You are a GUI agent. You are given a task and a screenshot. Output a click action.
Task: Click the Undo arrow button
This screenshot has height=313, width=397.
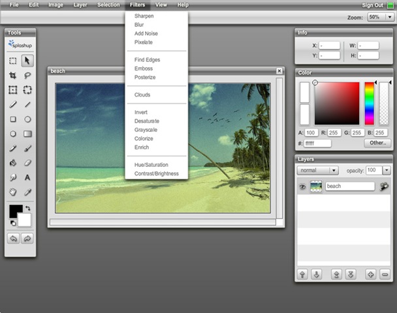(13, 239)
